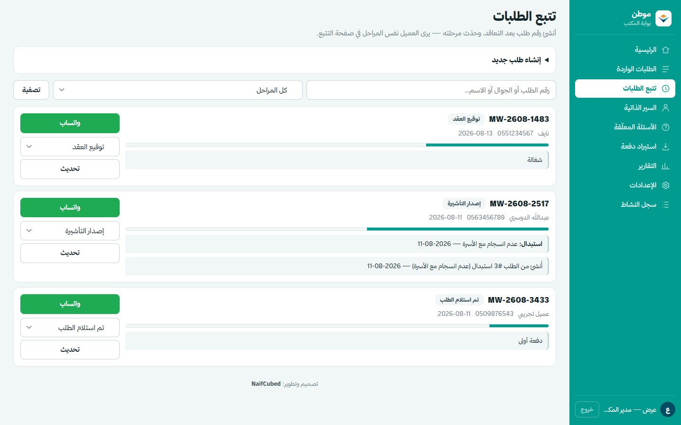Click the تتبع الطلبات page heading

pyautogui.click(x=524, y=17)
